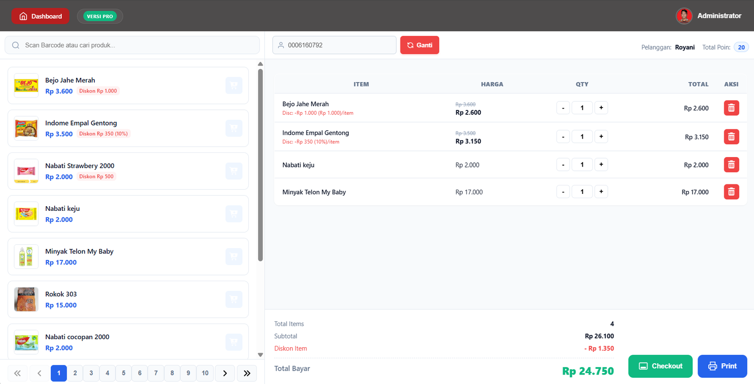
Task: Change customer with the Ganti button
Action: pyautogui.click(x=419, y=45)
